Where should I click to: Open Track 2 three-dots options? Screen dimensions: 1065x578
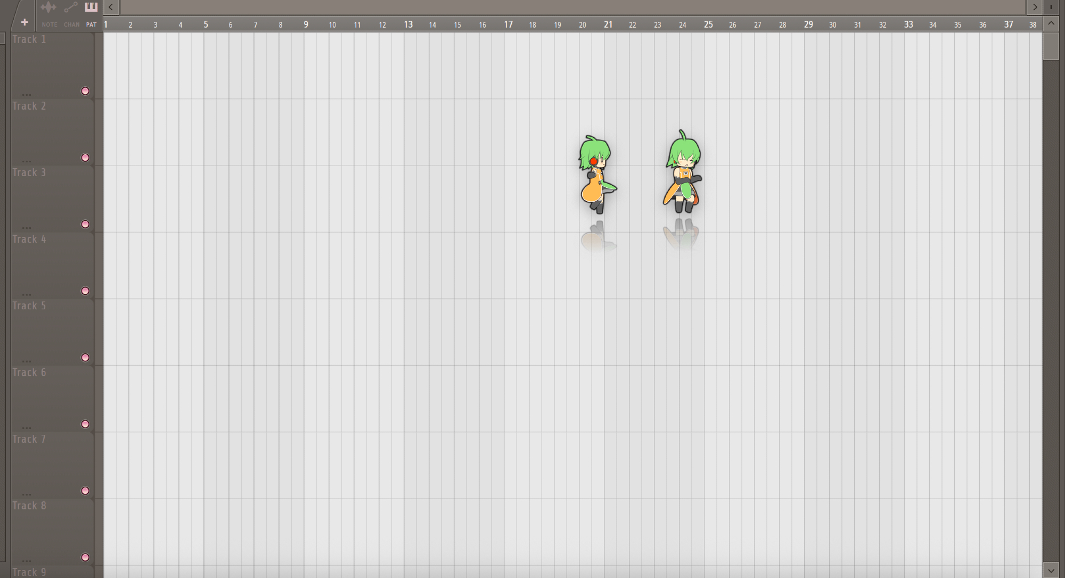pyautogui.click(x=27, y=161)
